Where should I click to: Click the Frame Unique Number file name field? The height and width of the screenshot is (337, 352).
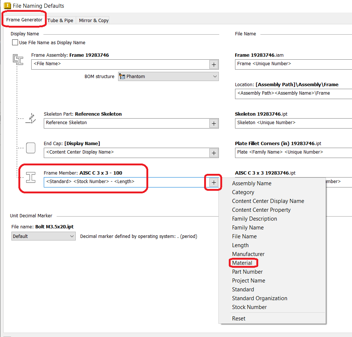pos(294,64)
